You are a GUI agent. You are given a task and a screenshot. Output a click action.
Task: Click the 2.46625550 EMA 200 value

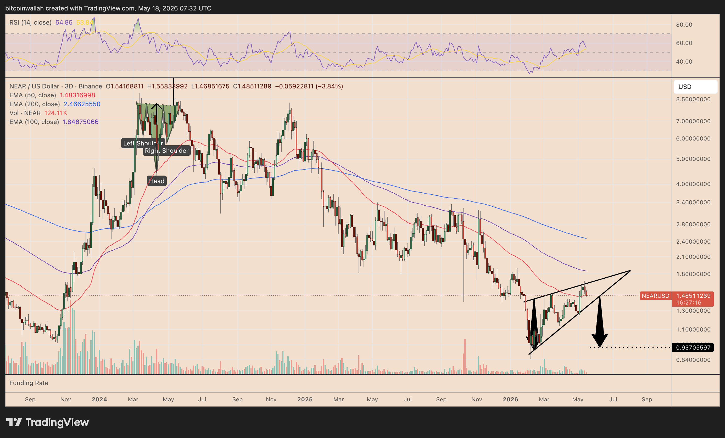82,104
